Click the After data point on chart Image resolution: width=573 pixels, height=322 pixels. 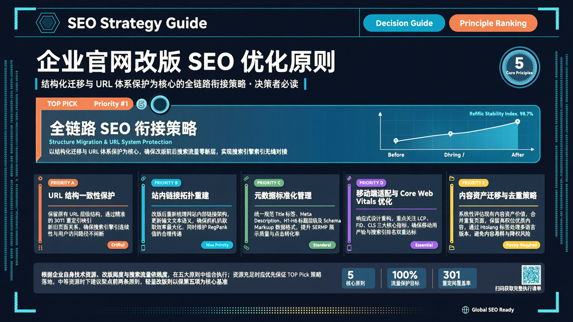518,122
